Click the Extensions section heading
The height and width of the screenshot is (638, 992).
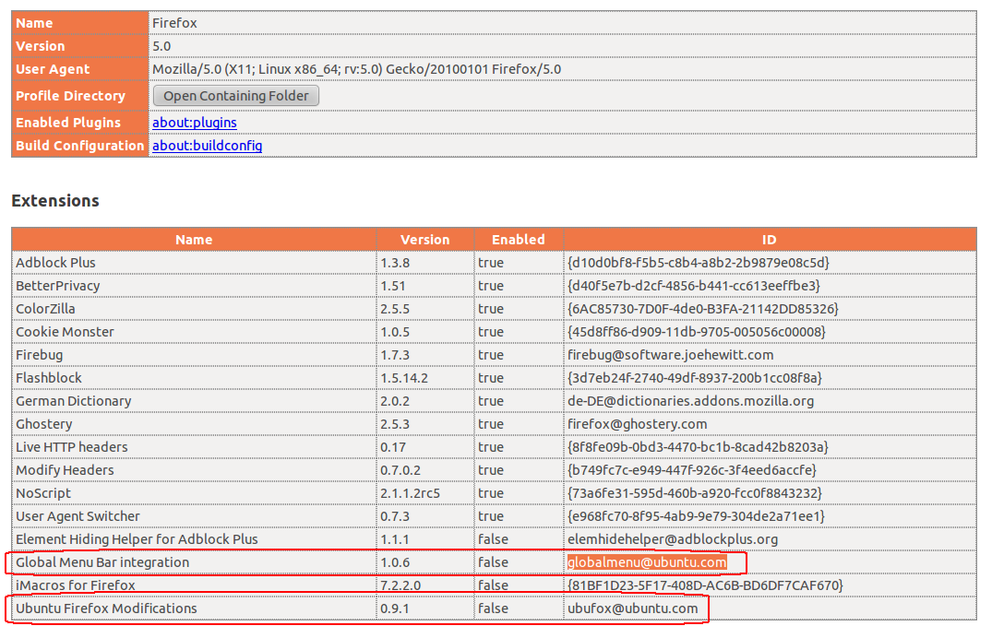(55, 201)
